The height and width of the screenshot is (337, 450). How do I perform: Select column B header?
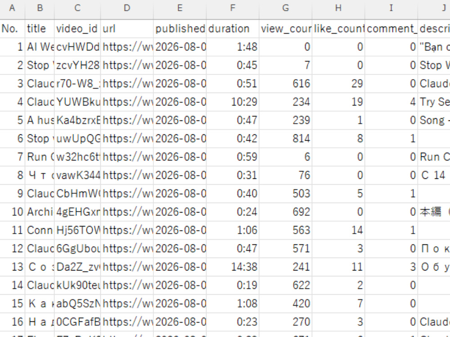click(x=40, y=8)
